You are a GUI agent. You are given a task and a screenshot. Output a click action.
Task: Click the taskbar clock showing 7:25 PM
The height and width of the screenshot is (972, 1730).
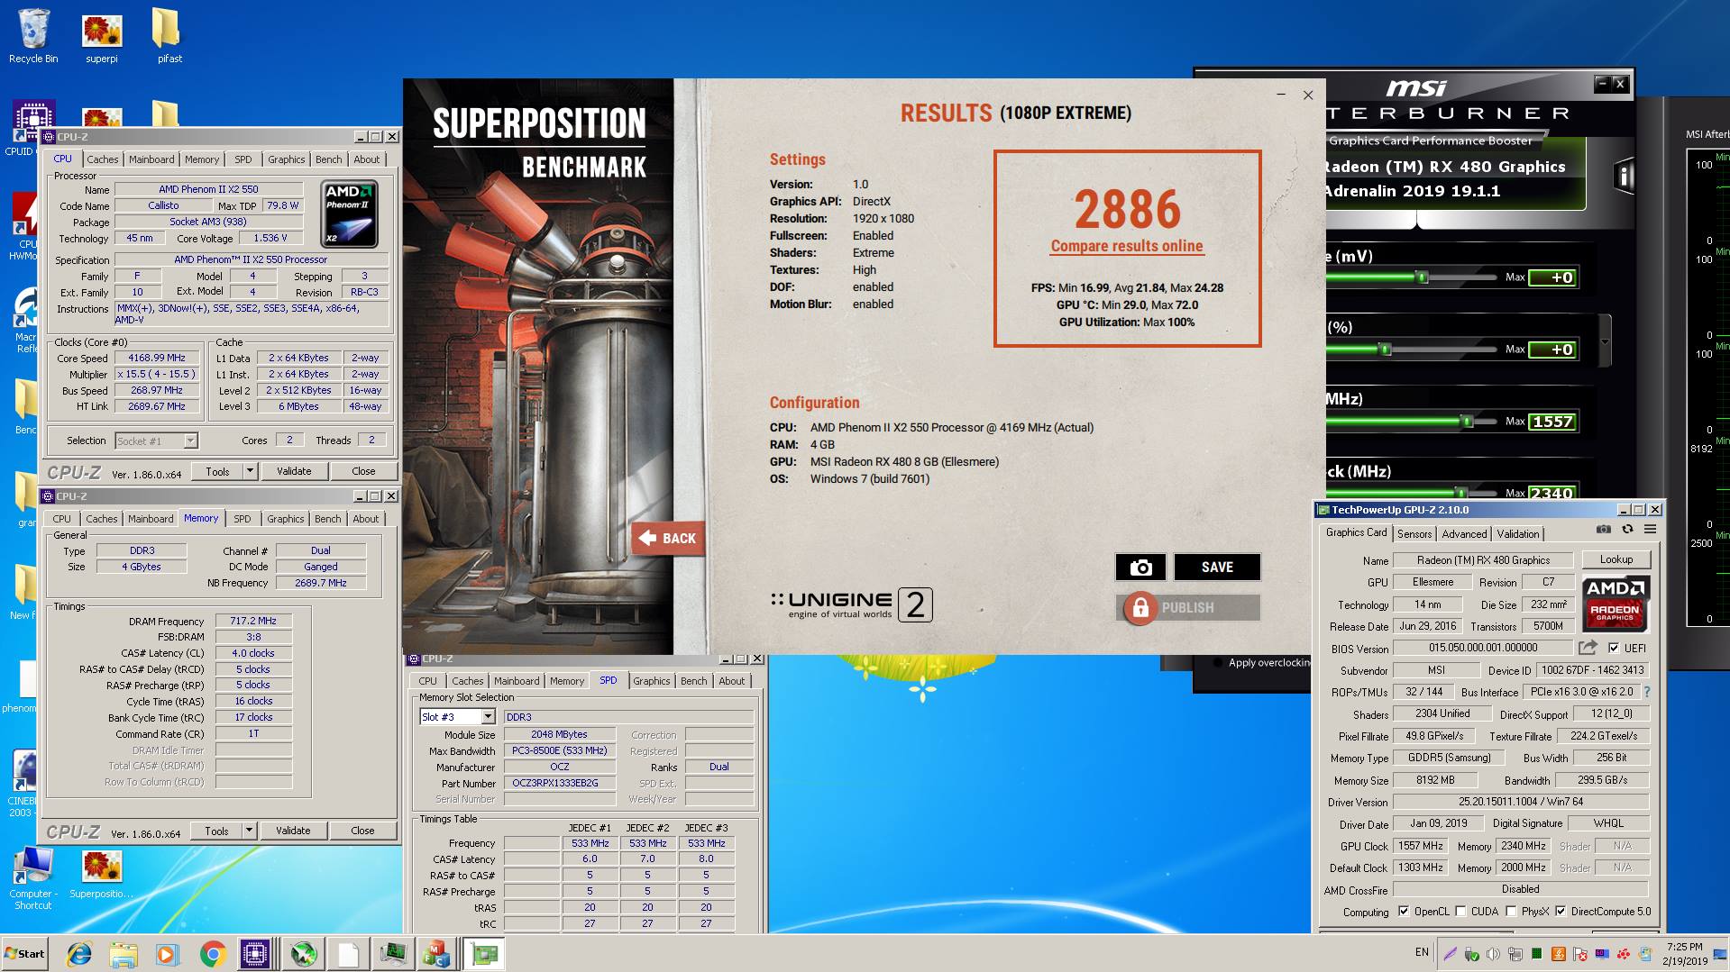[x=1684, y=954]
